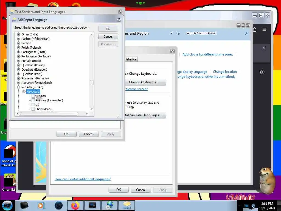Screen dimensions: 281x211
Task: Open the Welcome screen help link
Action: click(x=137, y=89)
